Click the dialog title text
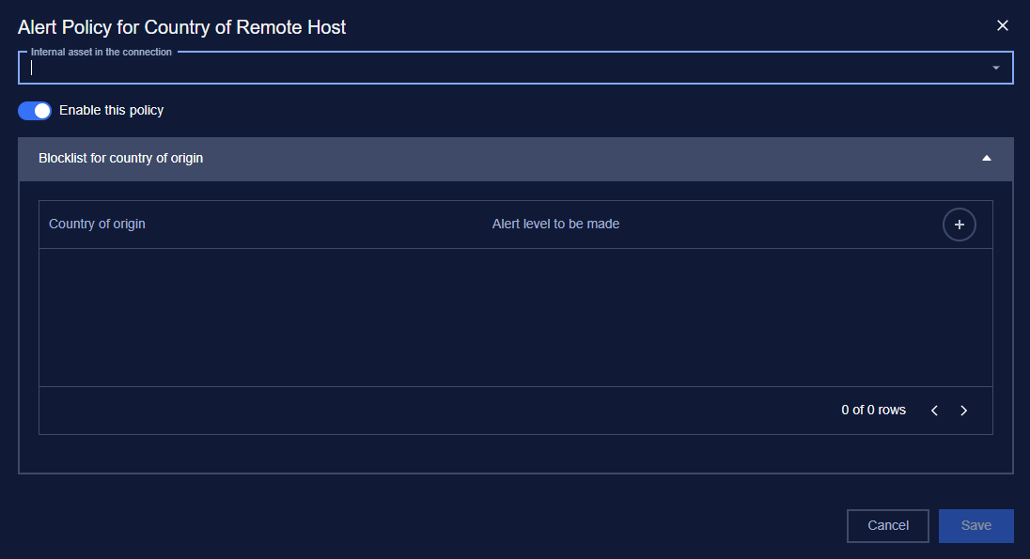Screen dimensions: 1030x559 tap(182, 27)
